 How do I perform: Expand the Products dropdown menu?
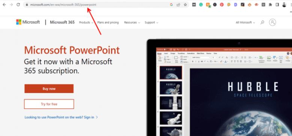click(x=86, y=22)
